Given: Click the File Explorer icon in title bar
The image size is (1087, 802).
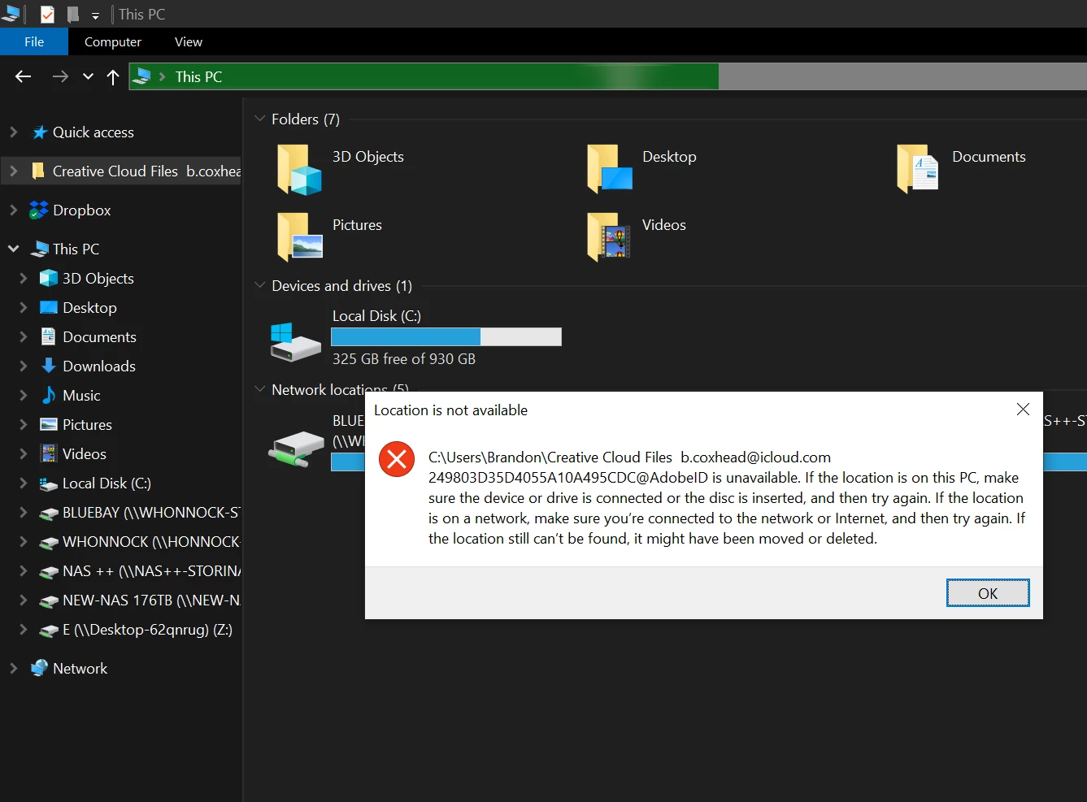Looking at the screenshot, I should pyautogui.click(x=11, y=12).
